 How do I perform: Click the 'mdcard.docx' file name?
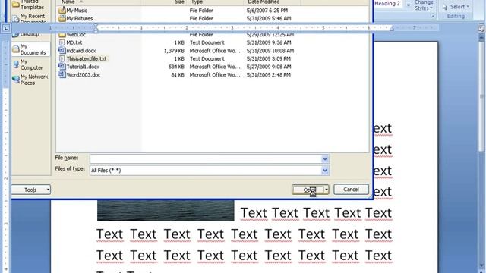tap(81, 51)
